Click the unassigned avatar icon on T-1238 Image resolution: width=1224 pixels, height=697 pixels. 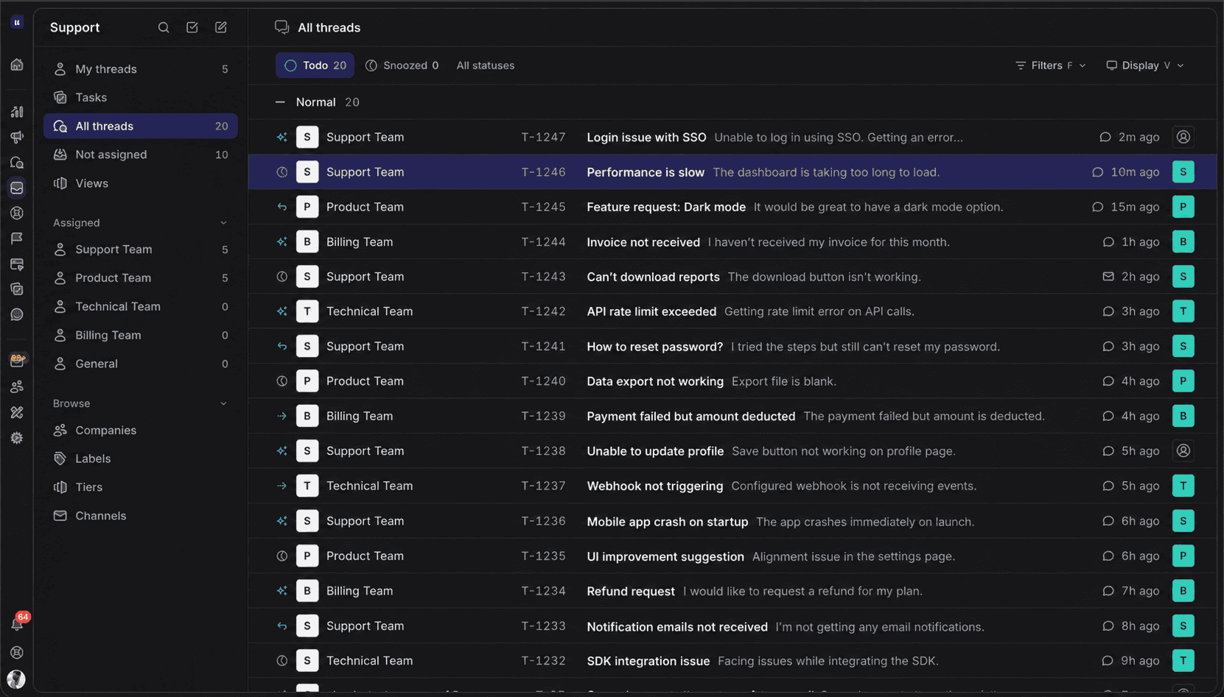tap(1183, 451)
